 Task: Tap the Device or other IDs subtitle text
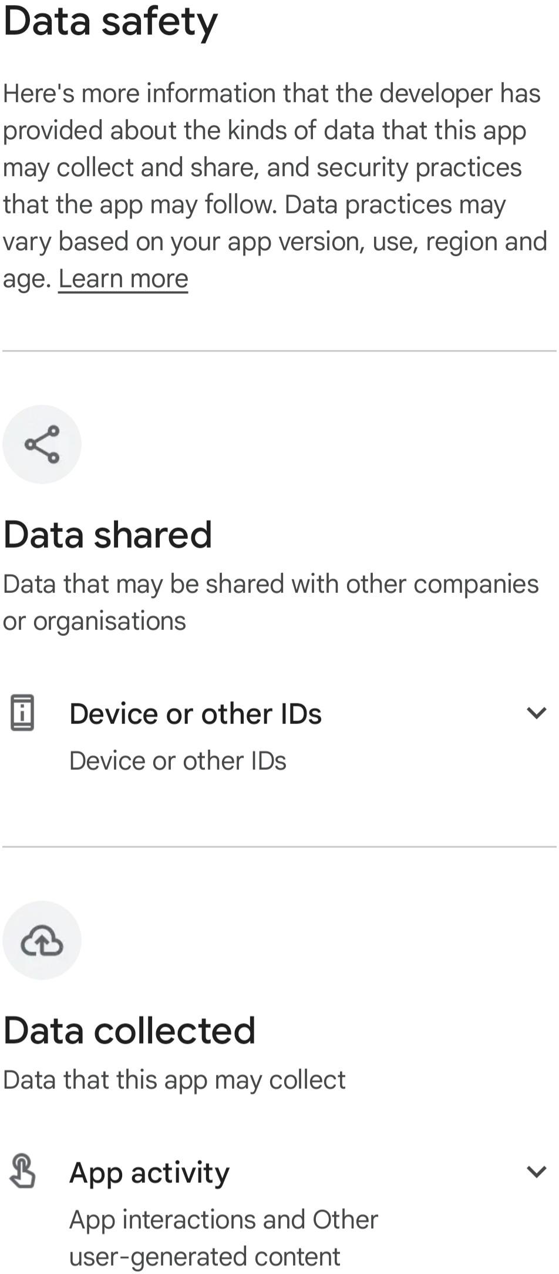pyautogui.click(x=178, y=761)
